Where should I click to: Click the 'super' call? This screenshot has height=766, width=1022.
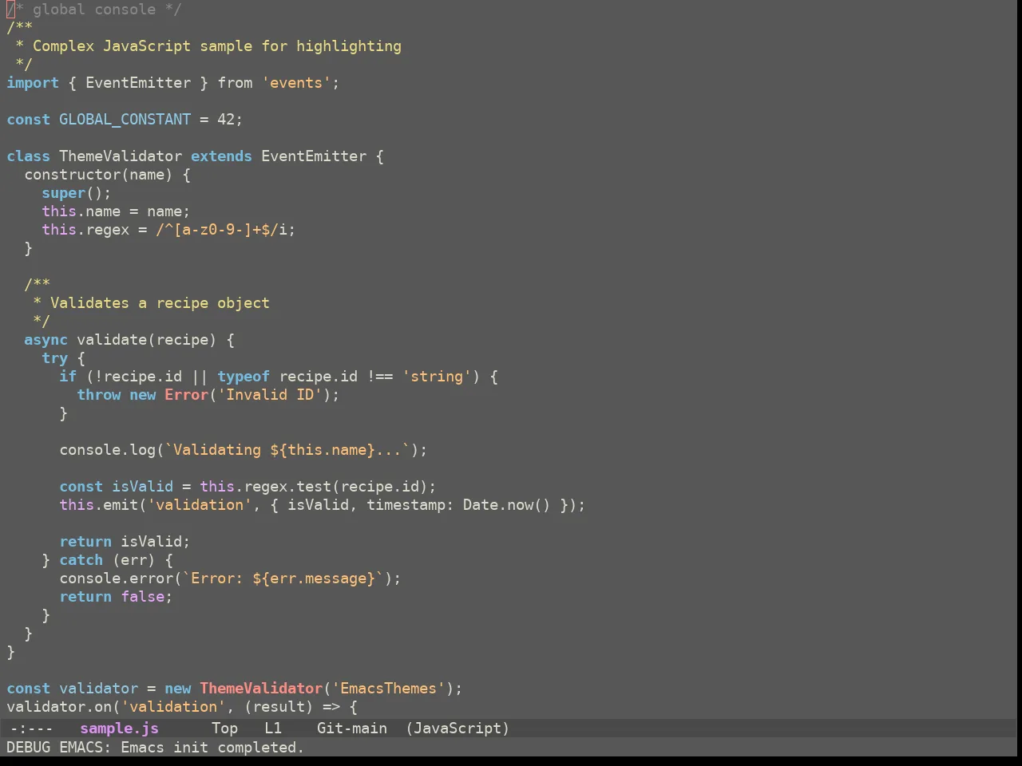(64, 193)
